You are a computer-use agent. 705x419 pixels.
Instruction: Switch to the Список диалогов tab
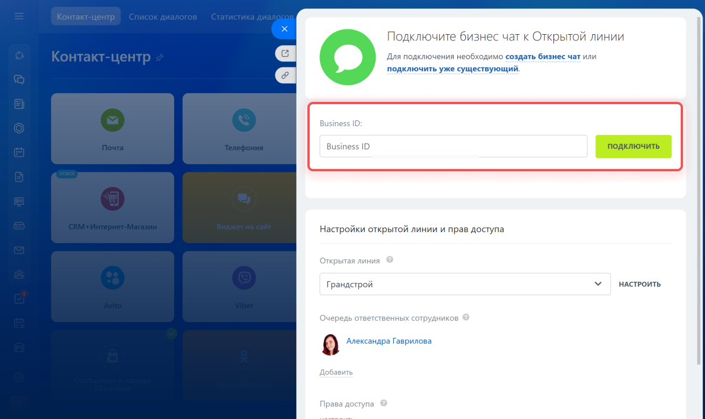click(163, 17)
